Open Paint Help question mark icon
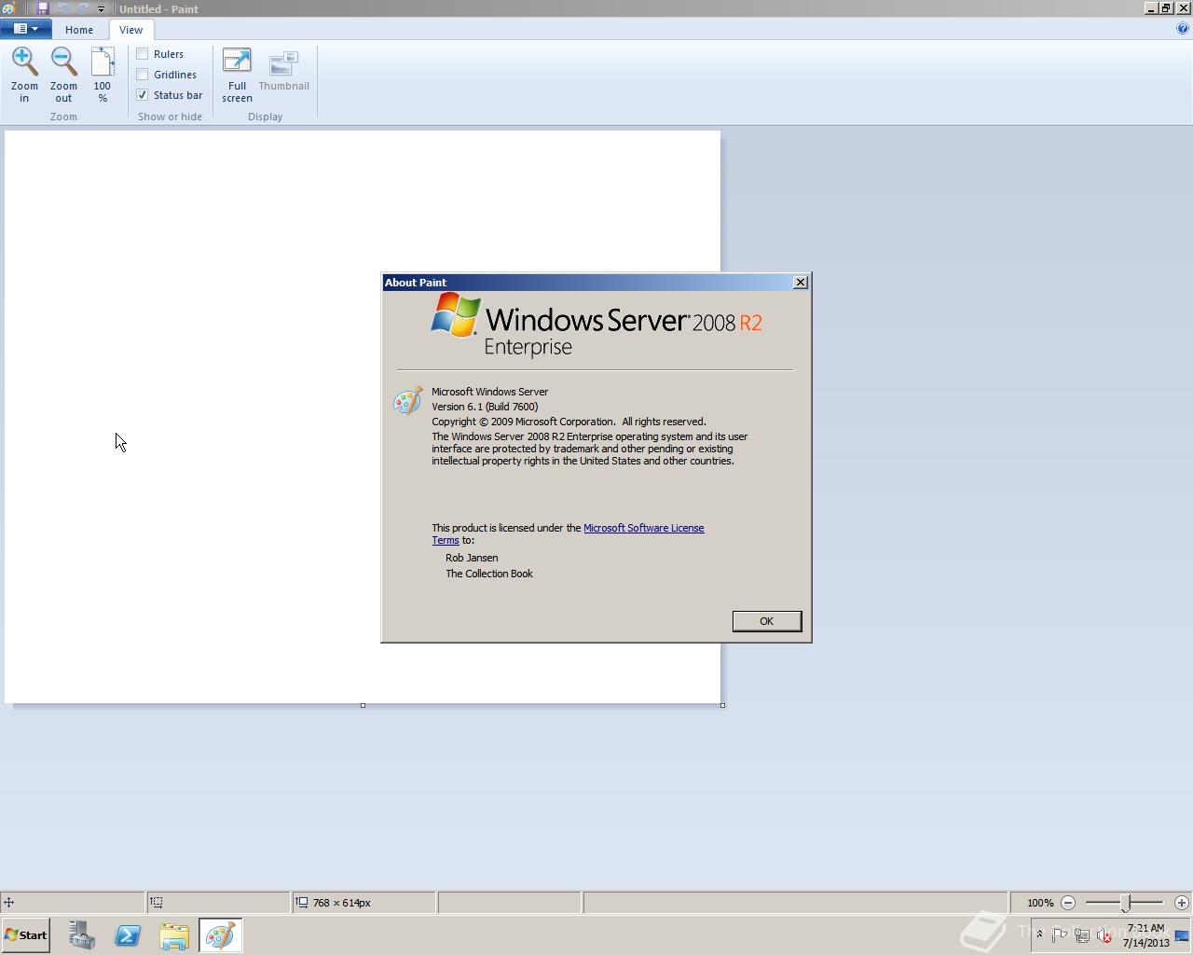 (x=1183, y=28)
